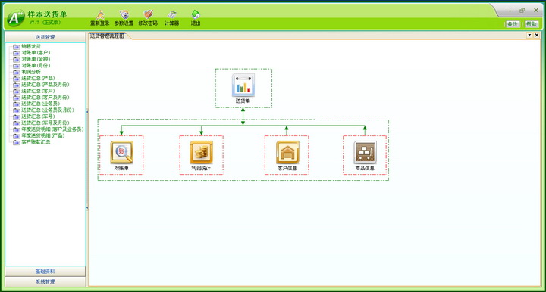Click the green A++ application logo
Screen dimensions: 546x292
tap(15, 17)
